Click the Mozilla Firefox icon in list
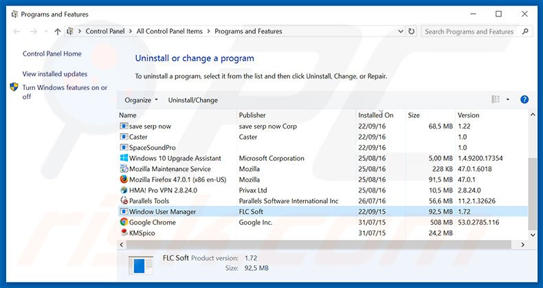 [x=124, y=179]
